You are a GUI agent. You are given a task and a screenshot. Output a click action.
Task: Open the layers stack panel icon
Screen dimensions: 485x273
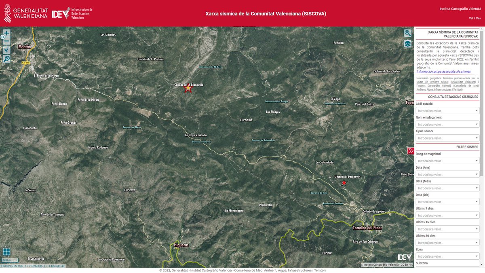tap(407, 44)
